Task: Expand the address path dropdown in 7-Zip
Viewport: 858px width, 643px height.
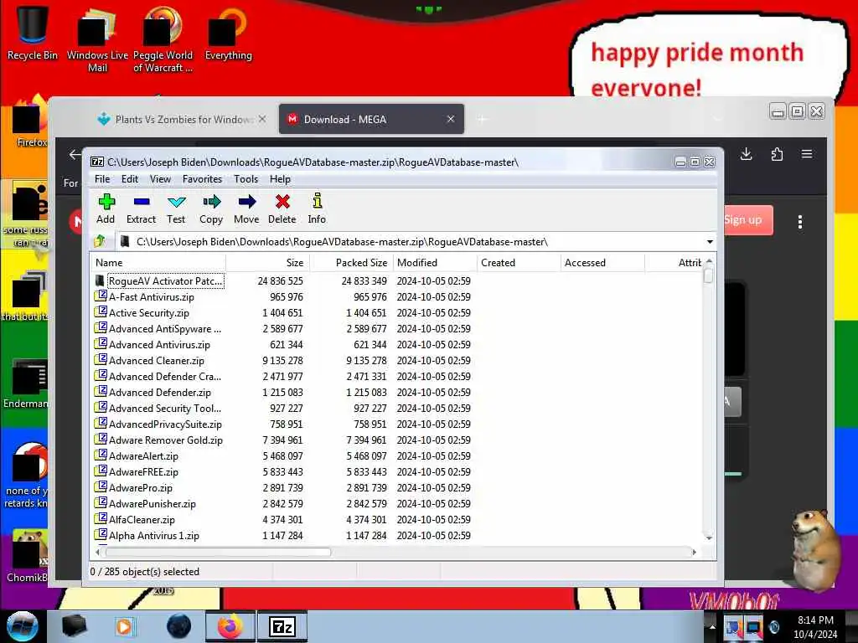Action: pos(710,242)
